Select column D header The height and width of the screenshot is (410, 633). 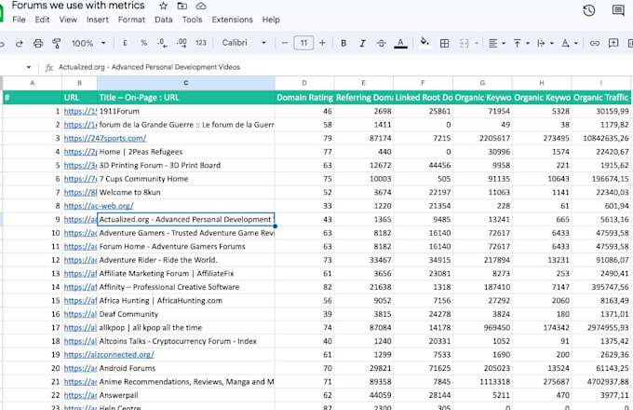pos(304,83)
